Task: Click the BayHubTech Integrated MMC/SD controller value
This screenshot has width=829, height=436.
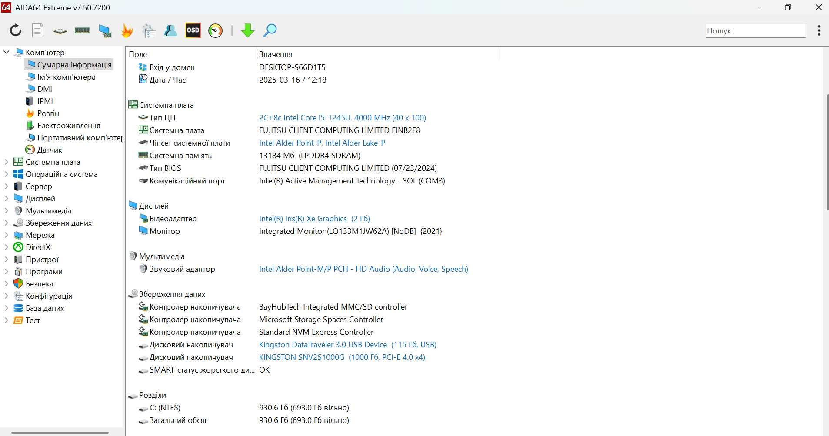Action: [x=333, y=306]
